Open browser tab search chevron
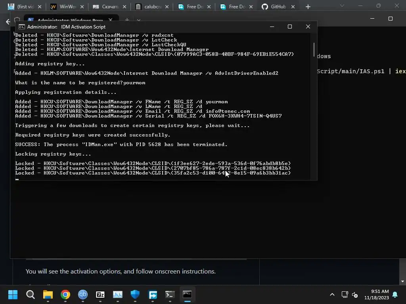The width and height of the screenshot is (406, 304). (342, 6)
